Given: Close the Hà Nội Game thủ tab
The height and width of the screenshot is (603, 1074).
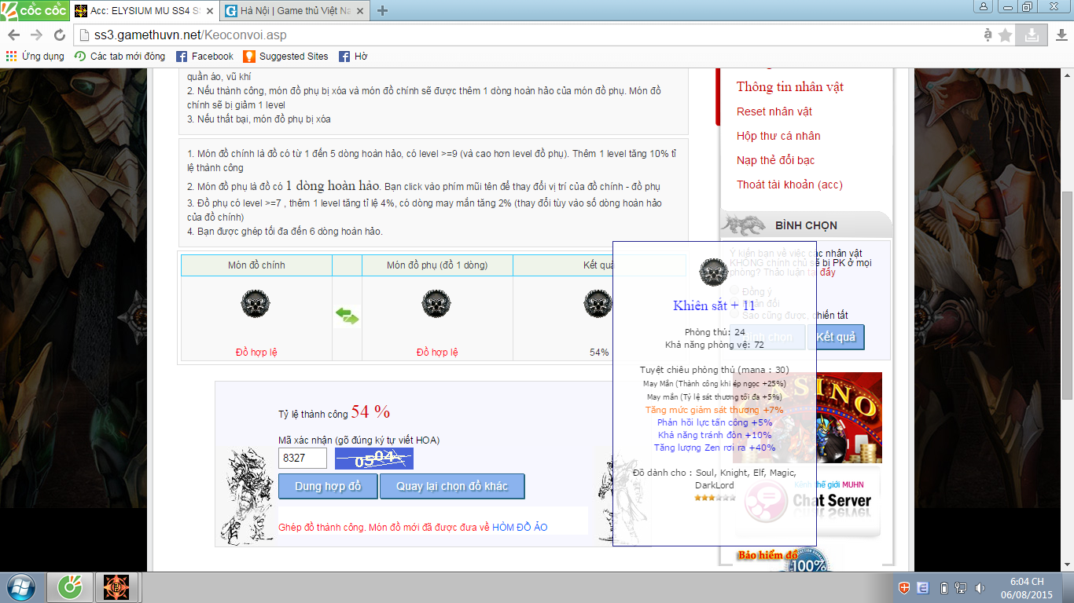Looking at the screenshot, I should (x=361, y=11).
